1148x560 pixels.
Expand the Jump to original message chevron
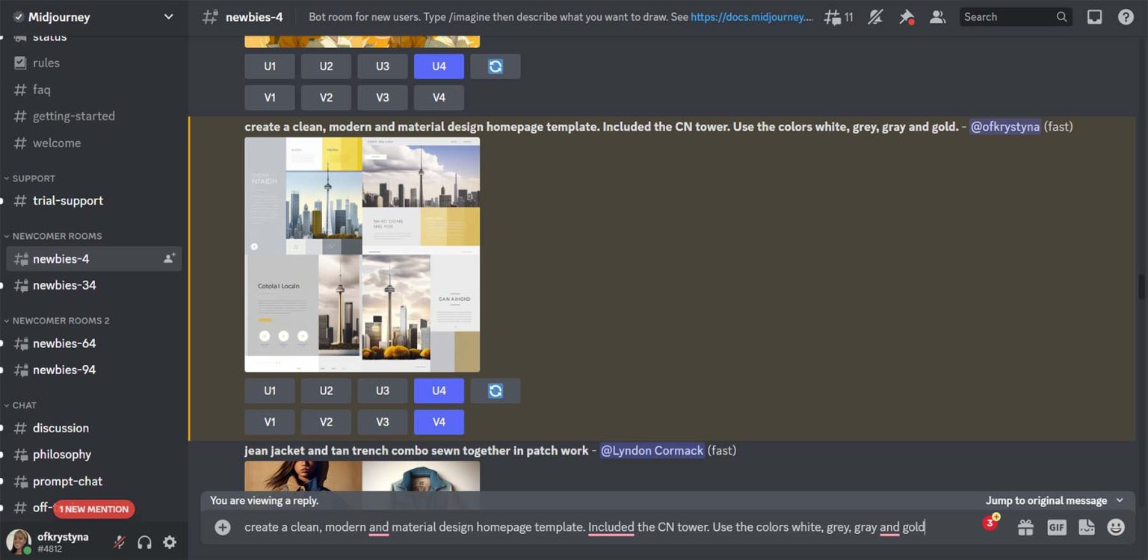pyautogui.click(x=1118, y=500)
